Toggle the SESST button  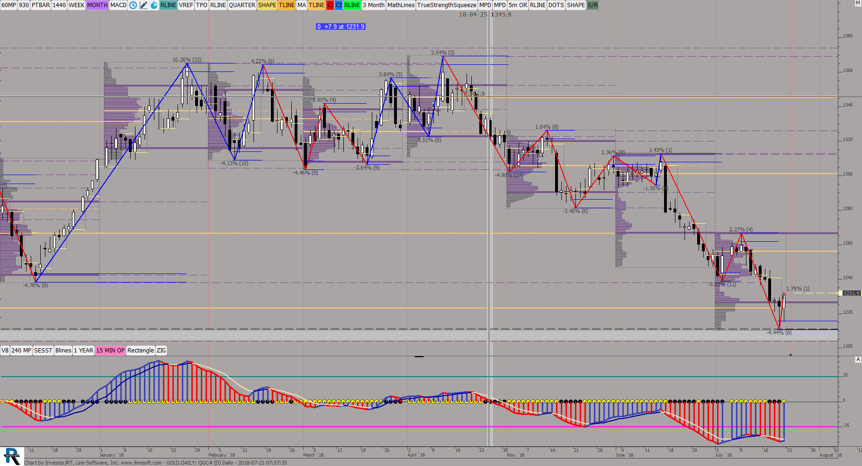tap(43, 351)
